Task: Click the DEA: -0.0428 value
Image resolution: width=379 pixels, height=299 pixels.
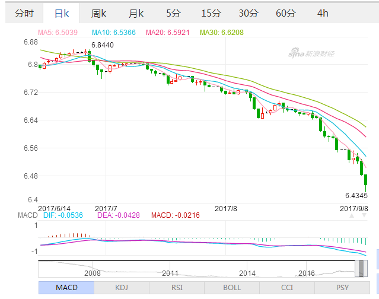Action: 119,215
